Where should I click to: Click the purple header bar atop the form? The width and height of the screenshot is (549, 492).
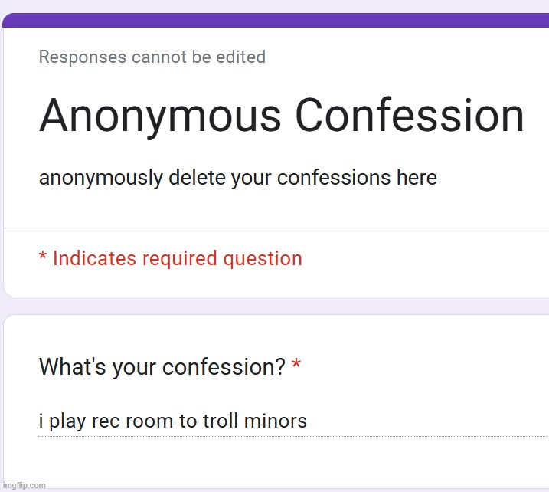tap(276, 20)
